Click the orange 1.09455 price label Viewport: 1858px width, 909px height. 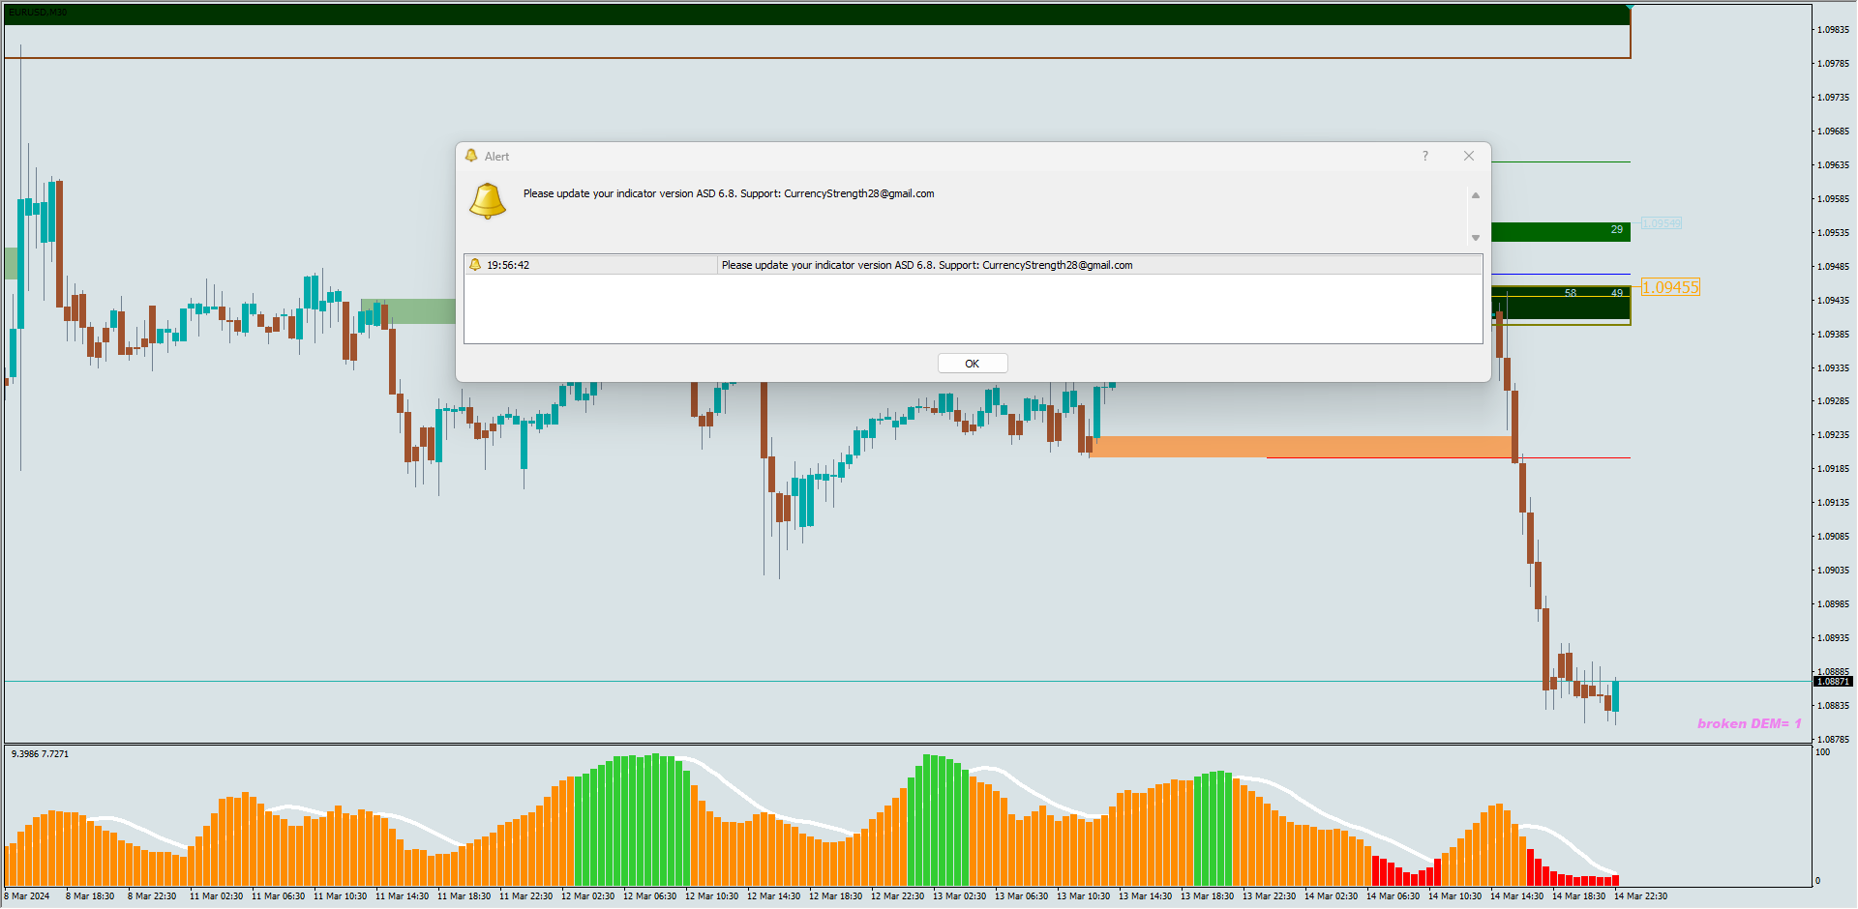coord(1671,287)
